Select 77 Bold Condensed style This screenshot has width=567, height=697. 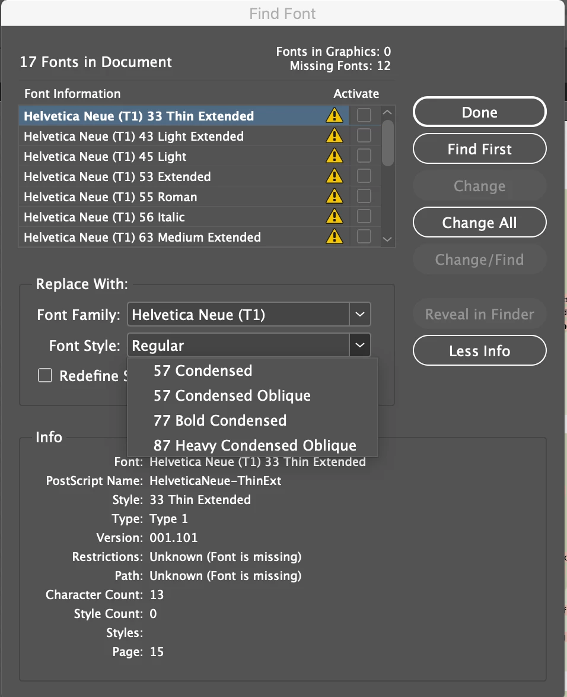tap(253, 420)
